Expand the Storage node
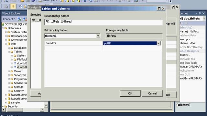207x116 pixels. pos(9,87)
